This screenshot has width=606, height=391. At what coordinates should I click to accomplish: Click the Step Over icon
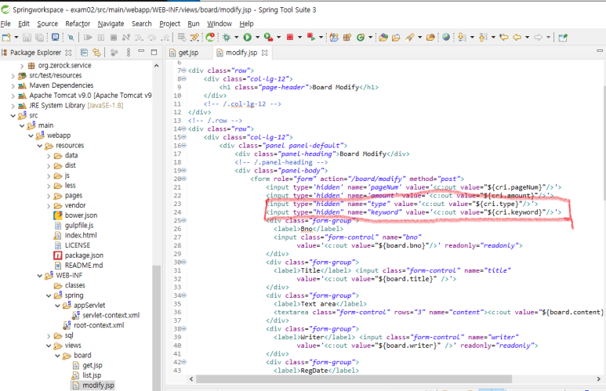coord(152,38)
